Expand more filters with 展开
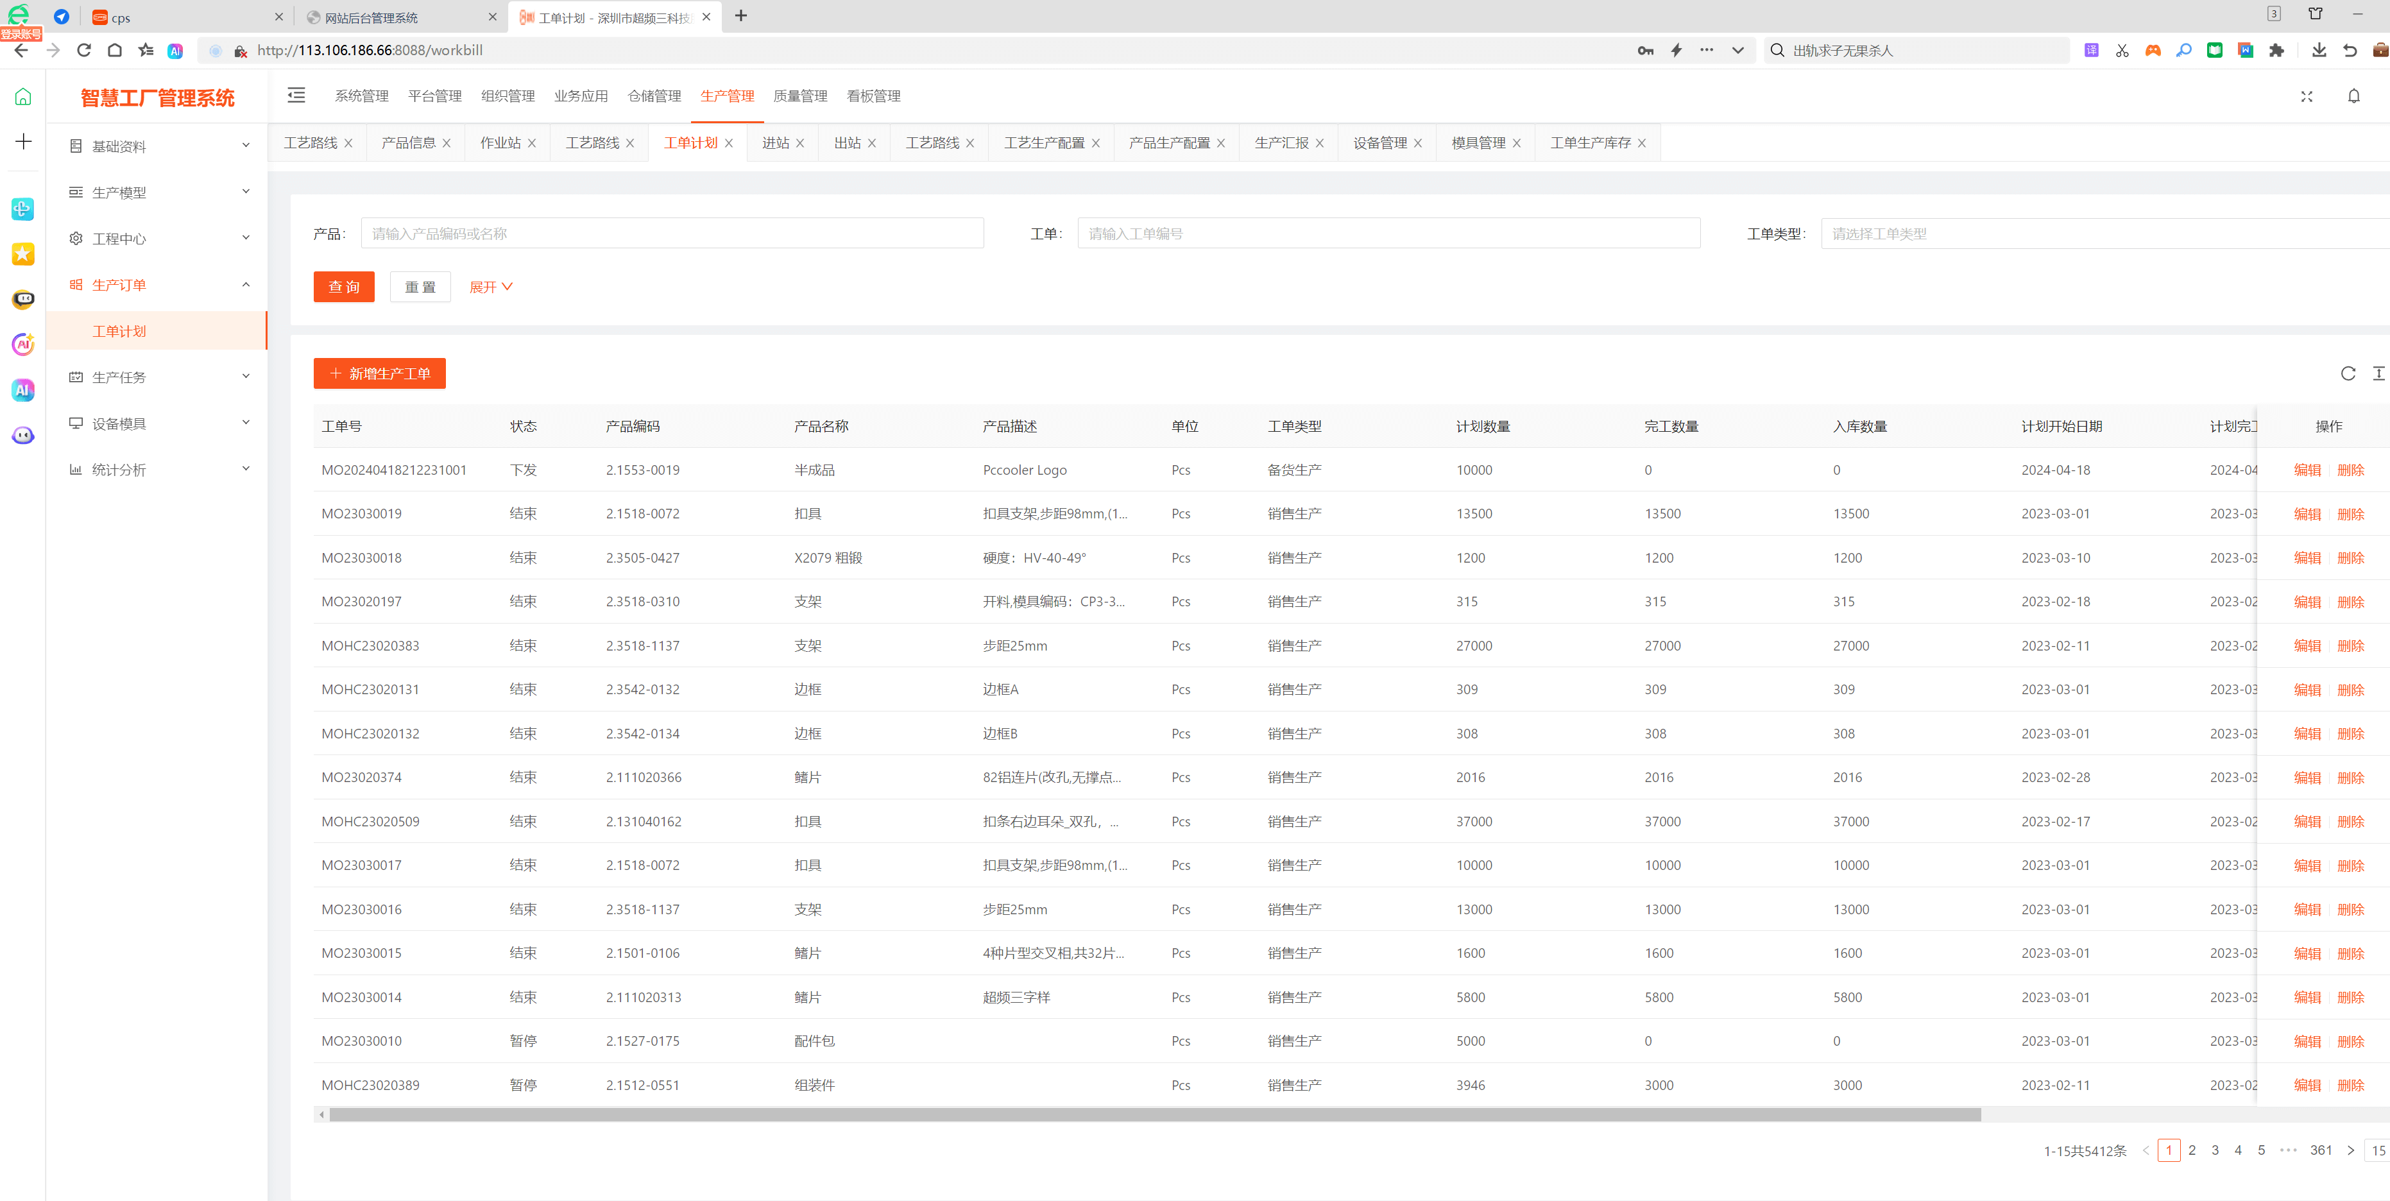The width and height of the screenshot is (2390, 1201). tap(490, 287)
